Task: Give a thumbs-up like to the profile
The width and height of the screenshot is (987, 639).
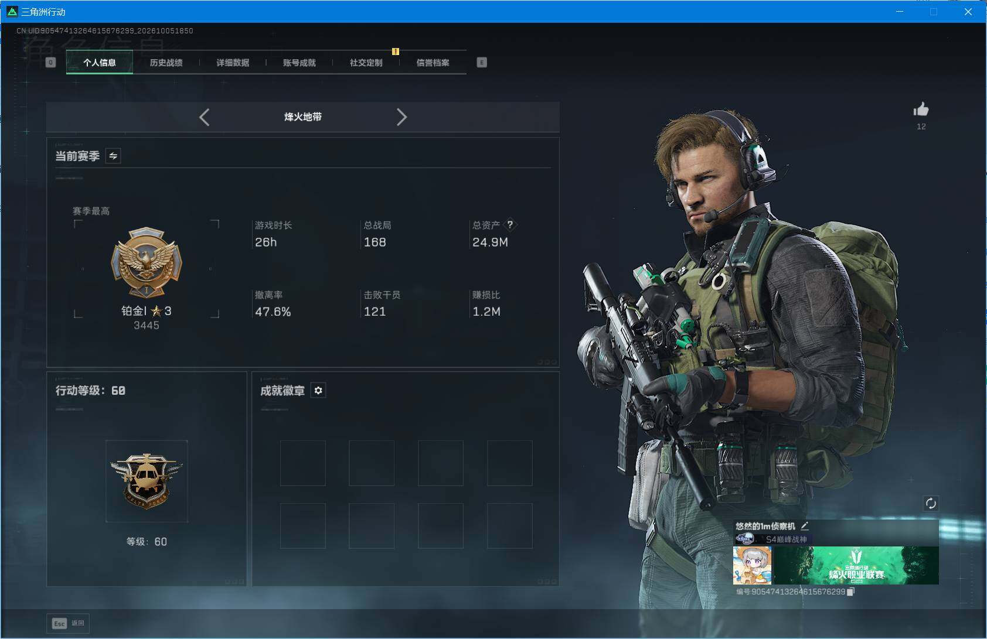Action: point(921,110)
